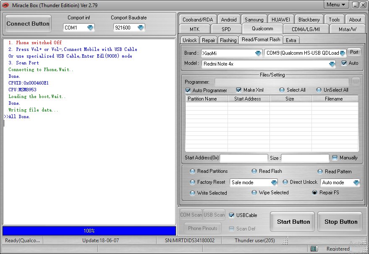This screenshot has width=369, height=254.
Task: Click the Port button
Action: click(x=354, y=52)
